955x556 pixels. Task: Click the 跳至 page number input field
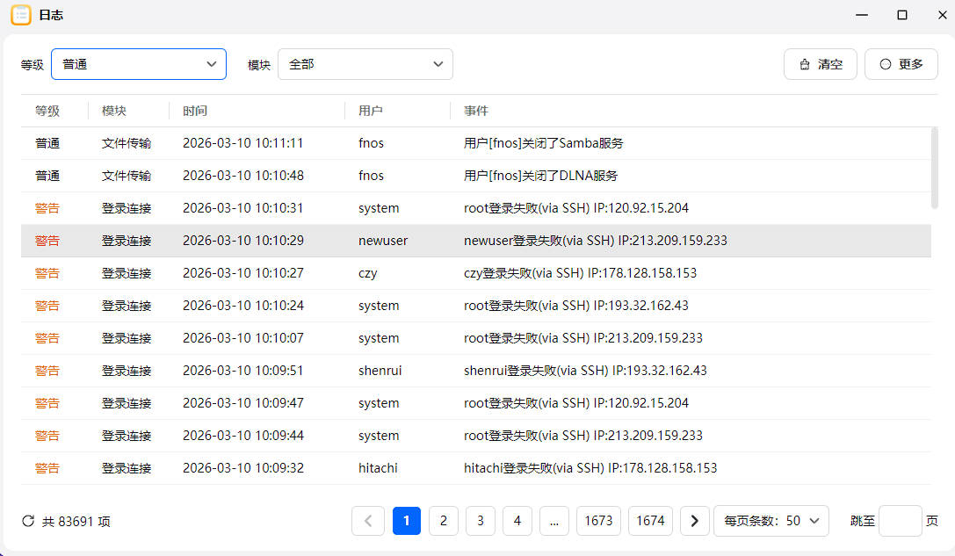tap(900, 521)
